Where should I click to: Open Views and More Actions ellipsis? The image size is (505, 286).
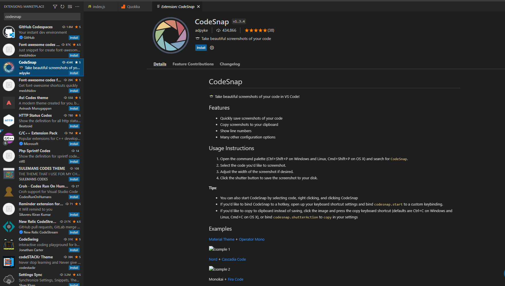coord(77,7)
